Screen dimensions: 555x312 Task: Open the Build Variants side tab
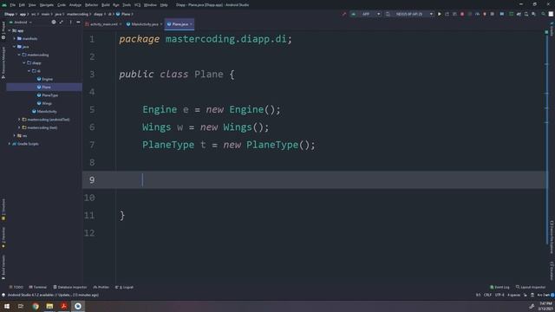pyautogui.click(x=3, y=267)
